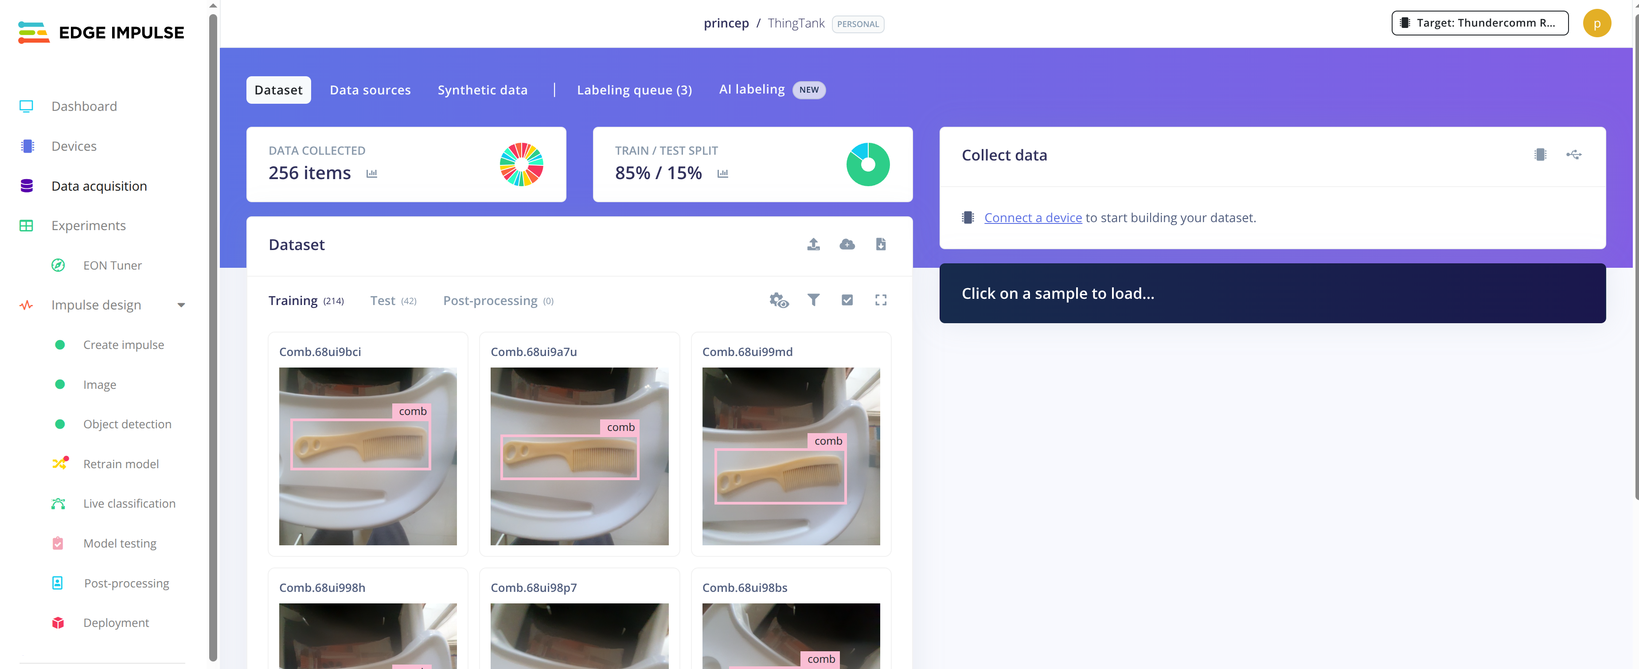The image size is (1639, 669).
Task: Open the add cloud data source icon
Action: tap(847, 244)
